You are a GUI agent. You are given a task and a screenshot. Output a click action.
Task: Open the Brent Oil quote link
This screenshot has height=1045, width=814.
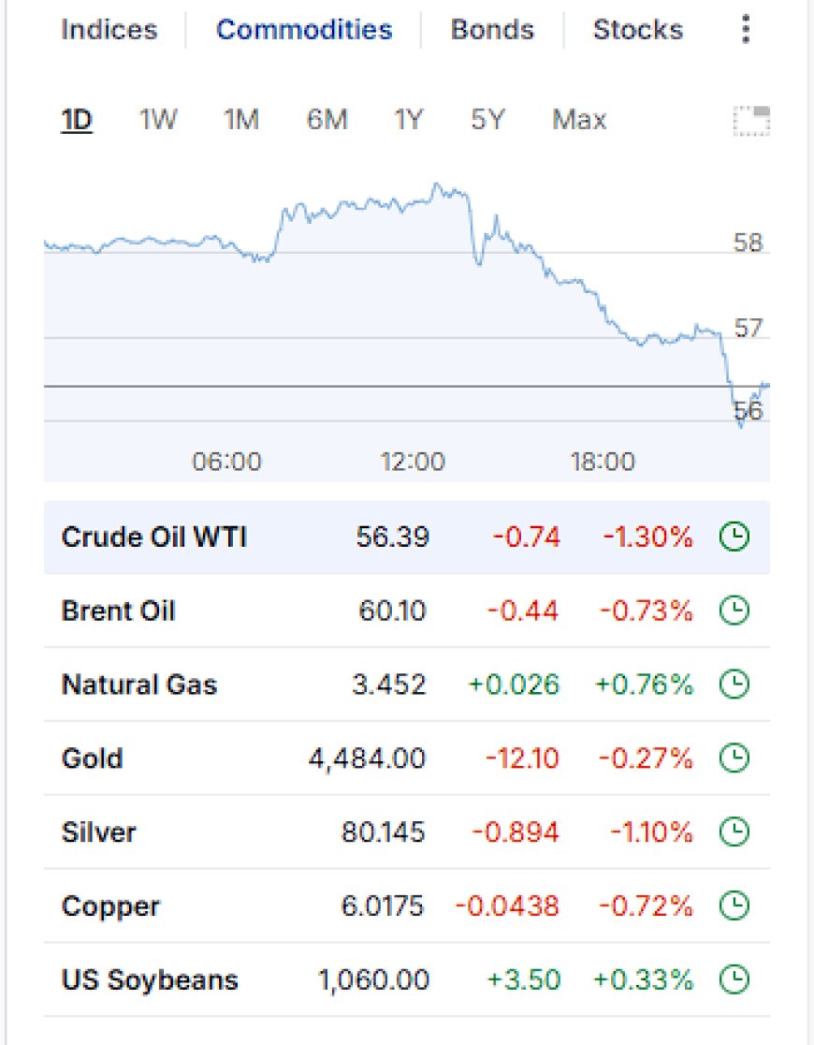pos(118,611)
